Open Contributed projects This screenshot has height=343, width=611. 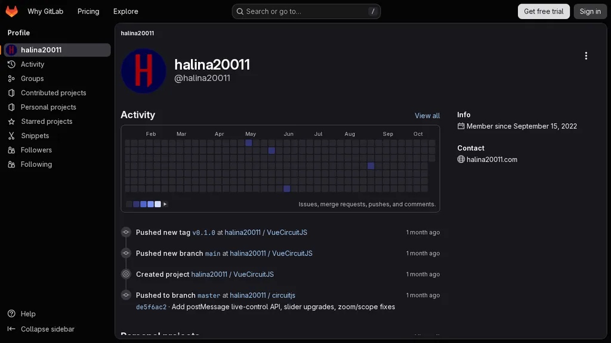(x=57, y=92)
